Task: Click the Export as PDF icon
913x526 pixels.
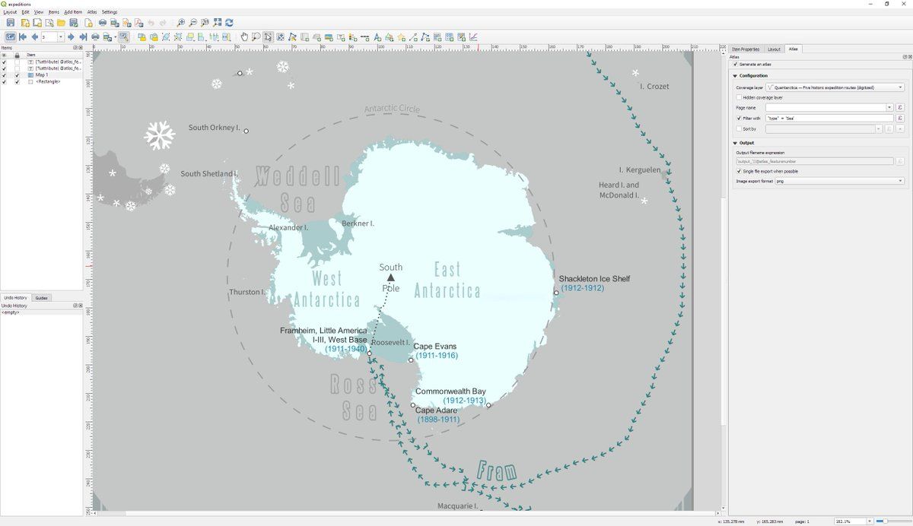Action: [139, 23]
